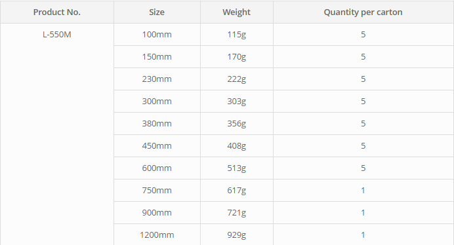This screenshot has height=245, width=454.
Task: Select the 150mm size cell
Action: coord(157,57)
